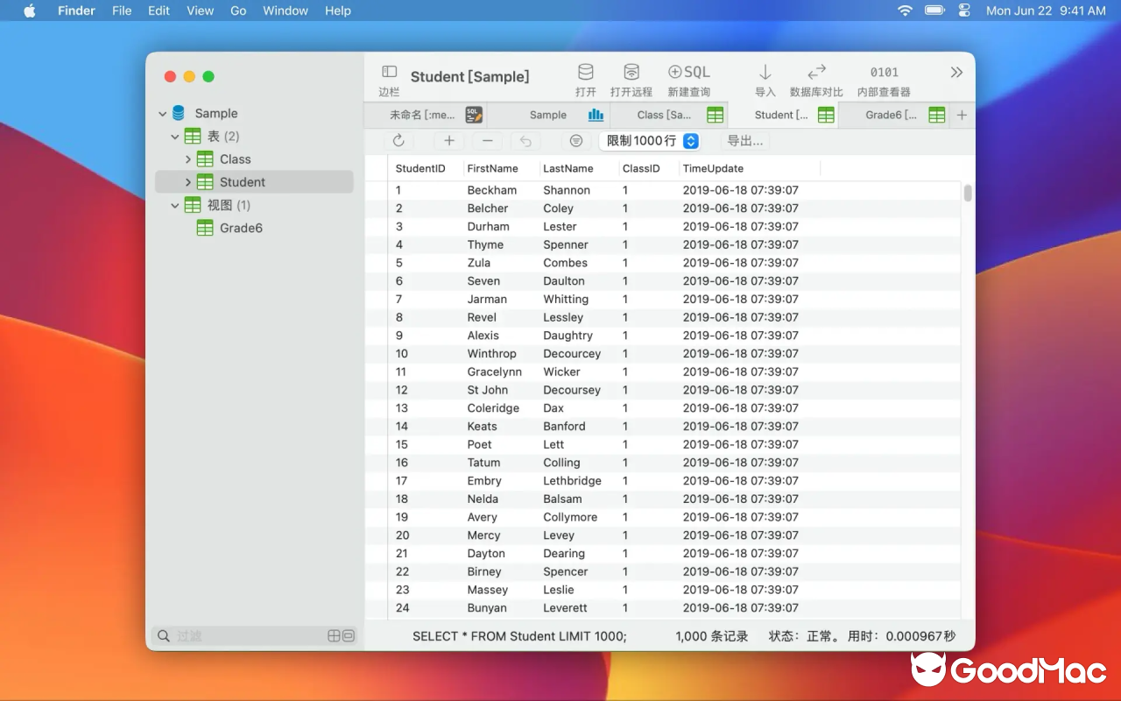The height and width of the screenshot is (701, 1121).
Task: Collapse the Sample database node
Action: click(162, 114)
